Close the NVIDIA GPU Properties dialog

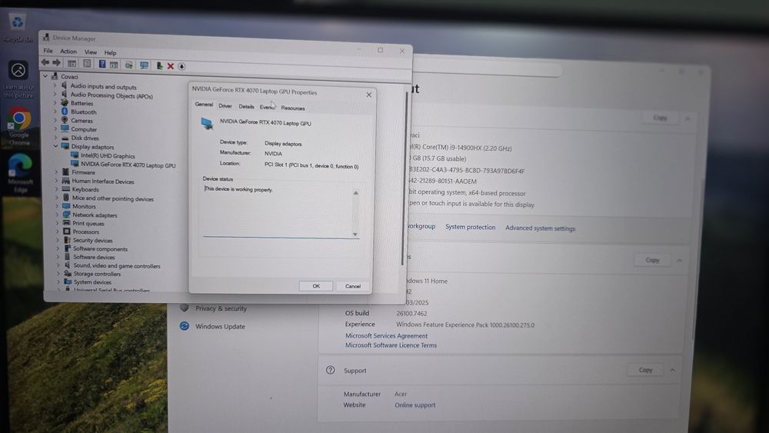tap(369, 95)
